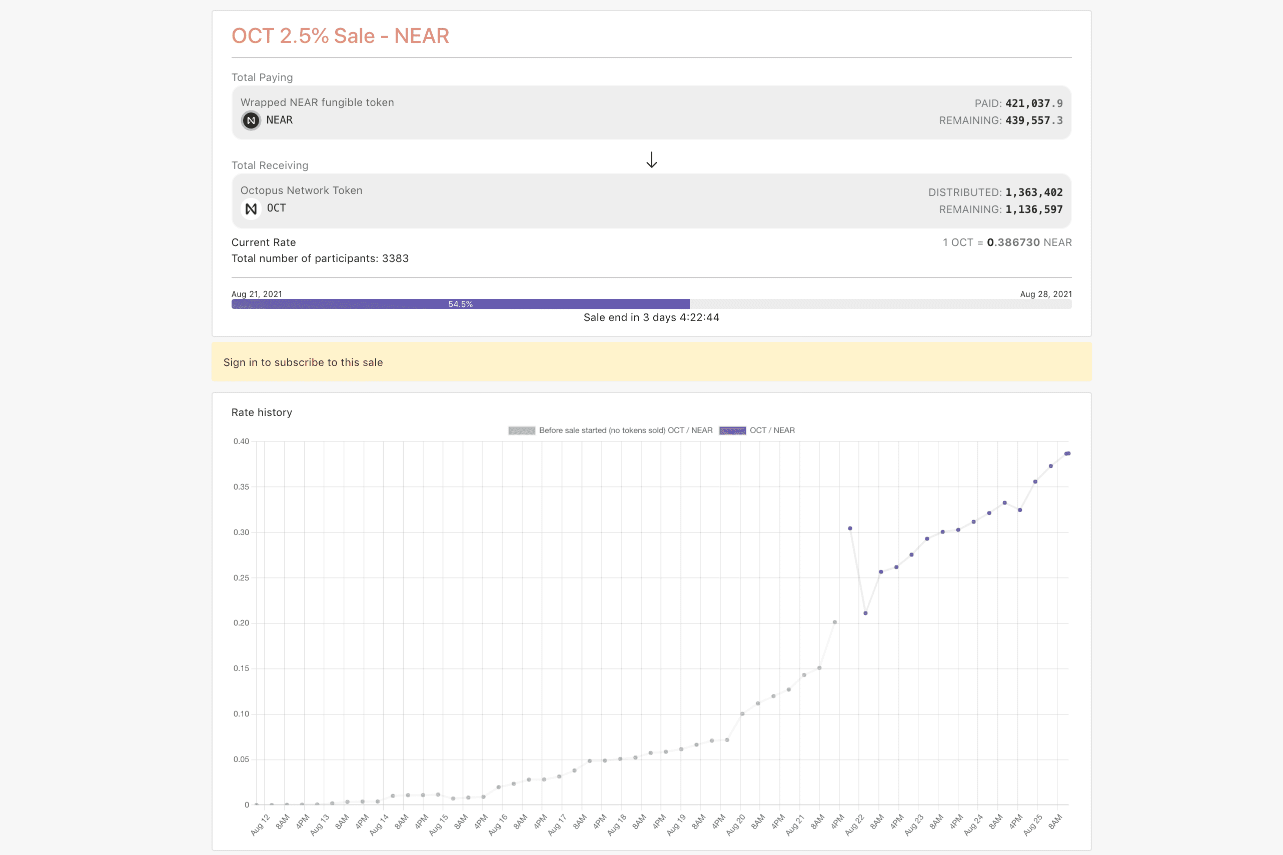The height and width of the screenshot is (855, 1283).
Task: Click the 'Sign in to subscribe to this sale' banner
Action: click(303, 362)
